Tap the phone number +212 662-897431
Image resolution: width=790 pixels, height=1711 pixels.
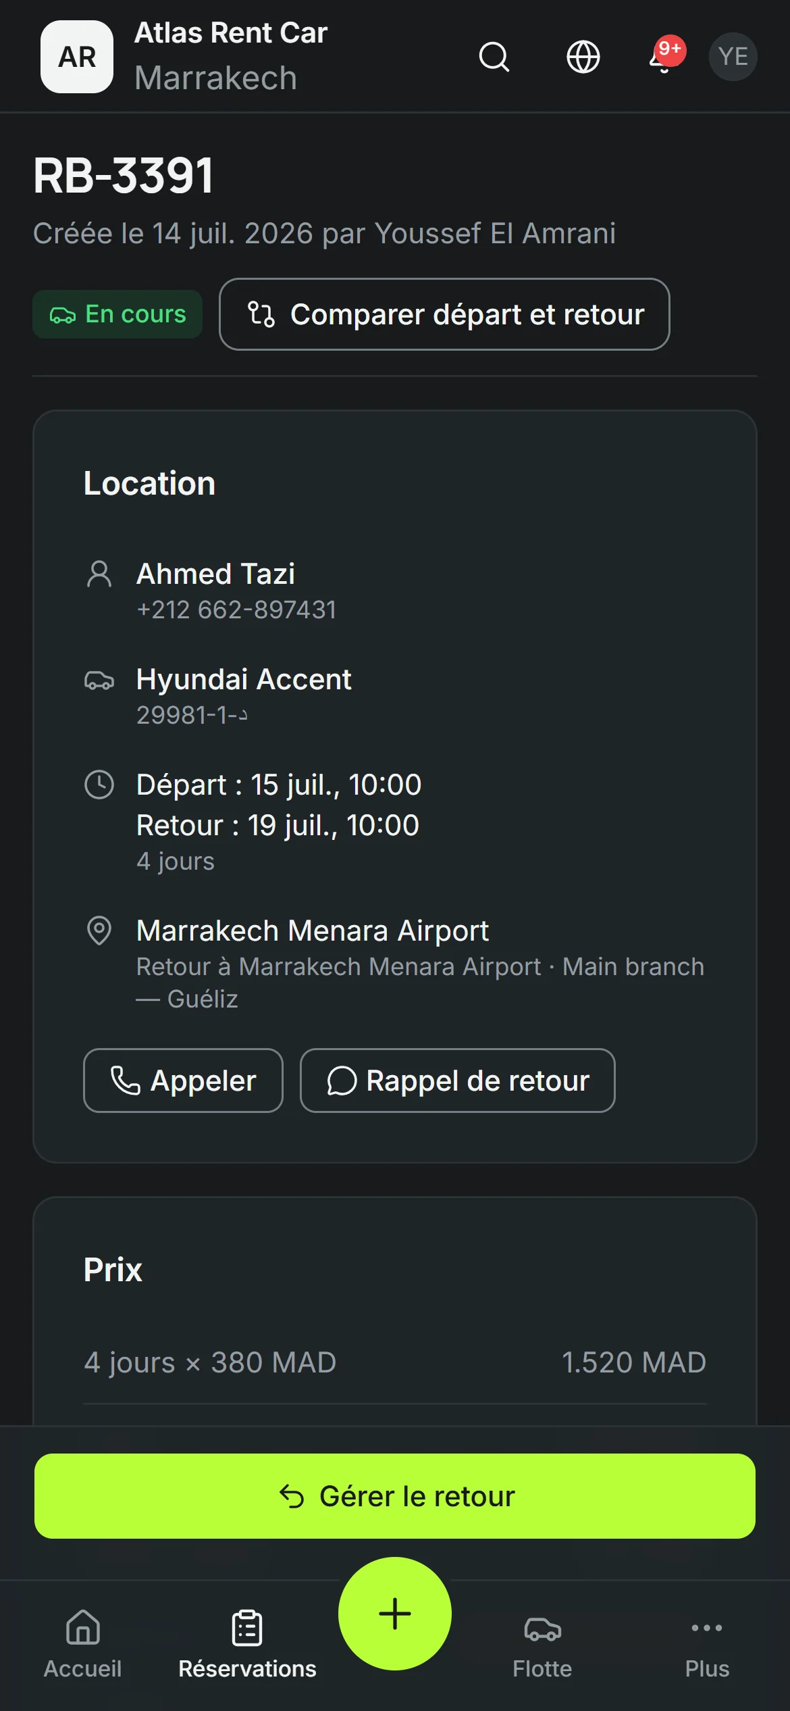(236, 610)
